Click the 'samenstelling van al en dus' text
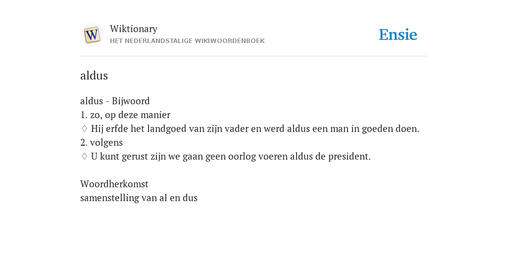This screenshot has height=253, width=507. tap(139, 198)
